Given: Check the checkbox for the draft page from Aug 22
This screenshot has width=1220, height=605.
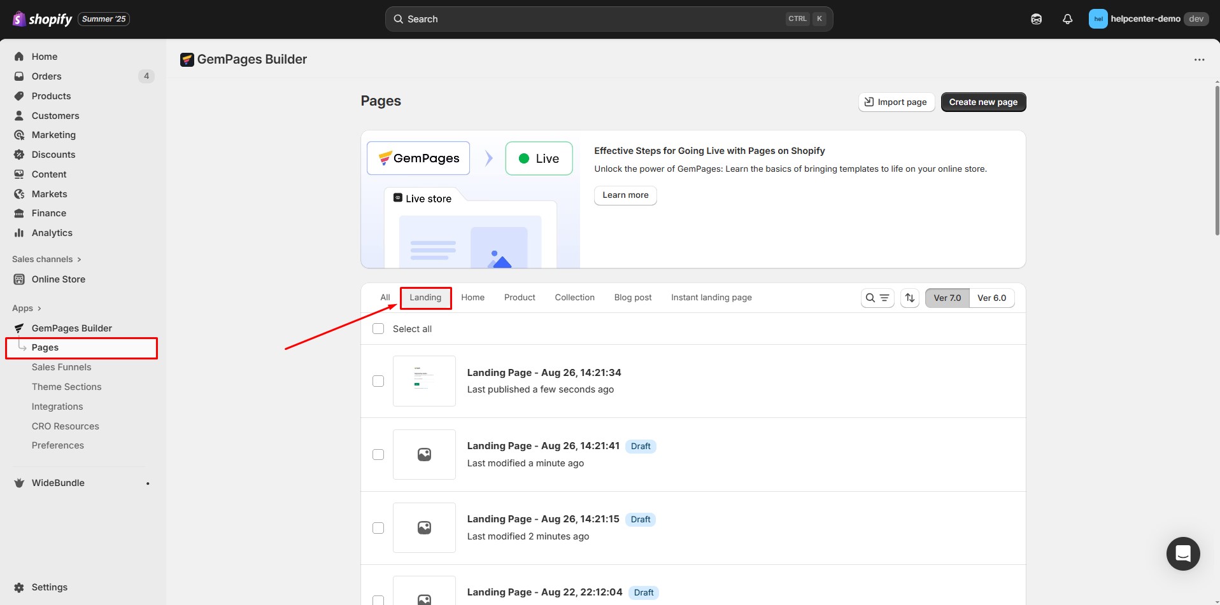Looking at the screenshot, I should coord(378,601).
